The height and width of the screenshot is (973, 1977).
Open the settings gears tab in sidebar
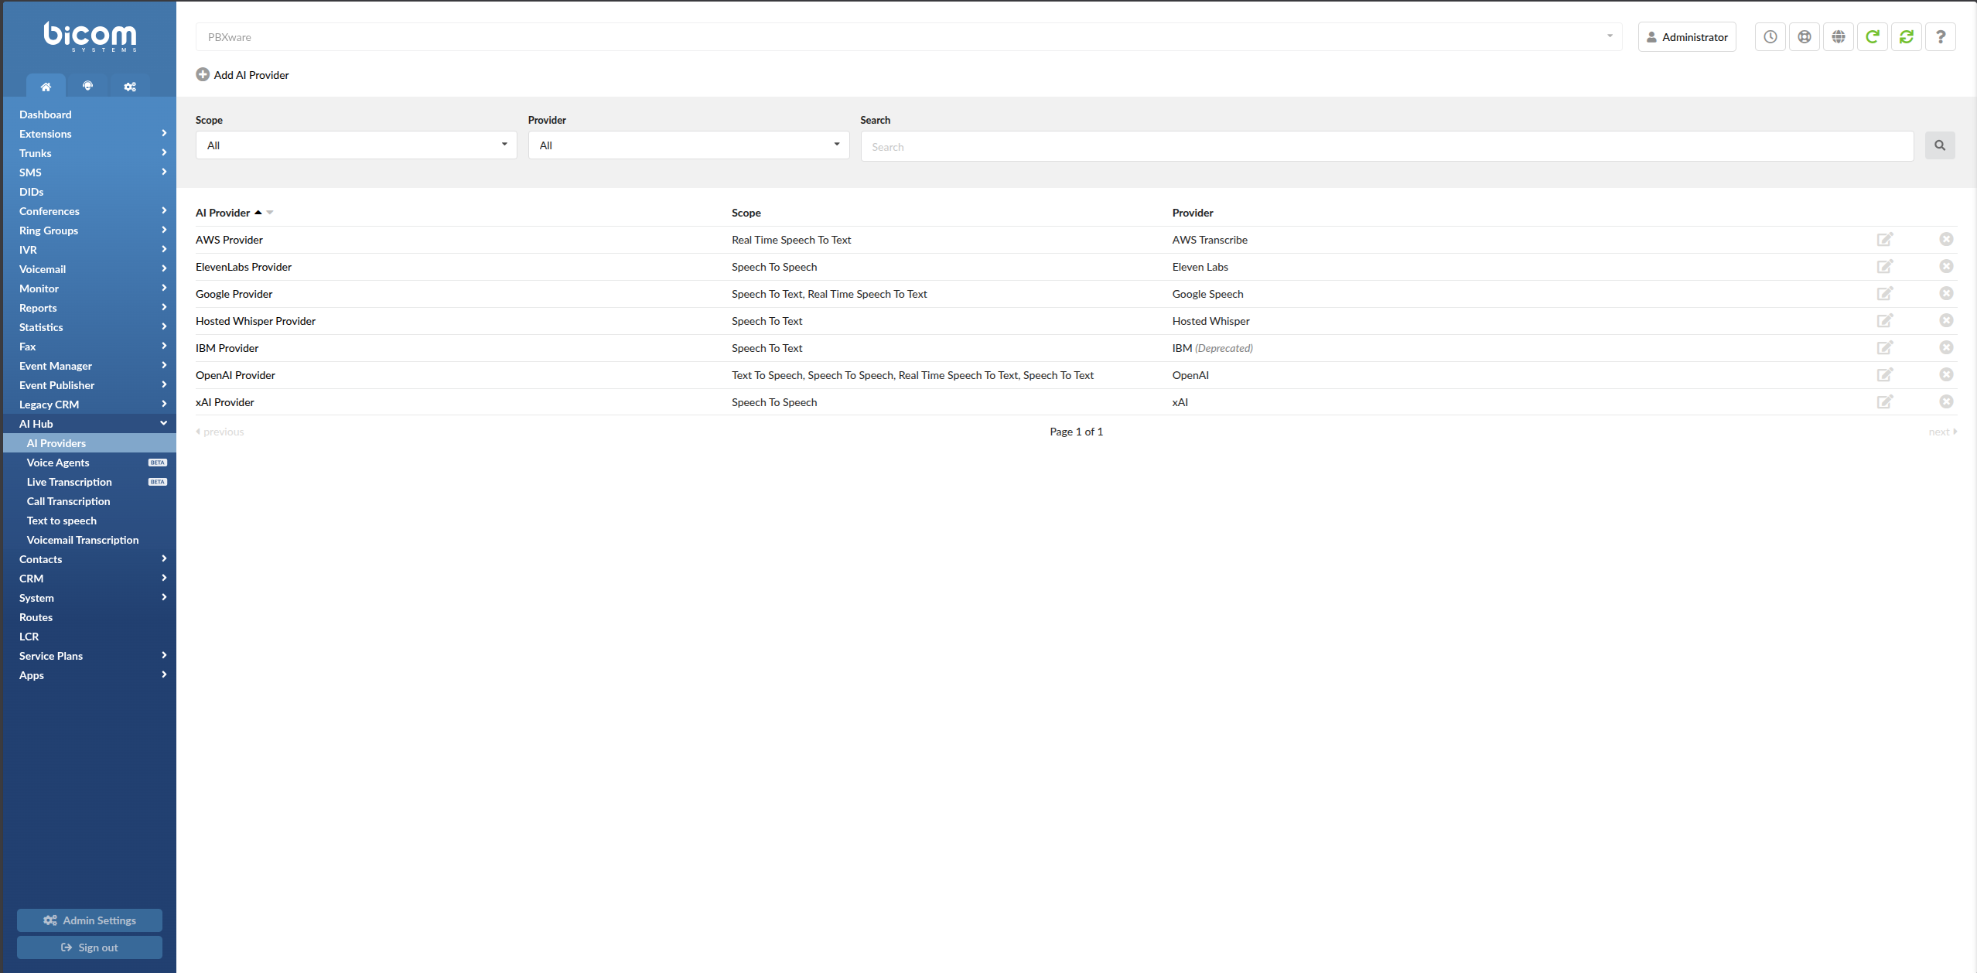(x=130, y=87)
